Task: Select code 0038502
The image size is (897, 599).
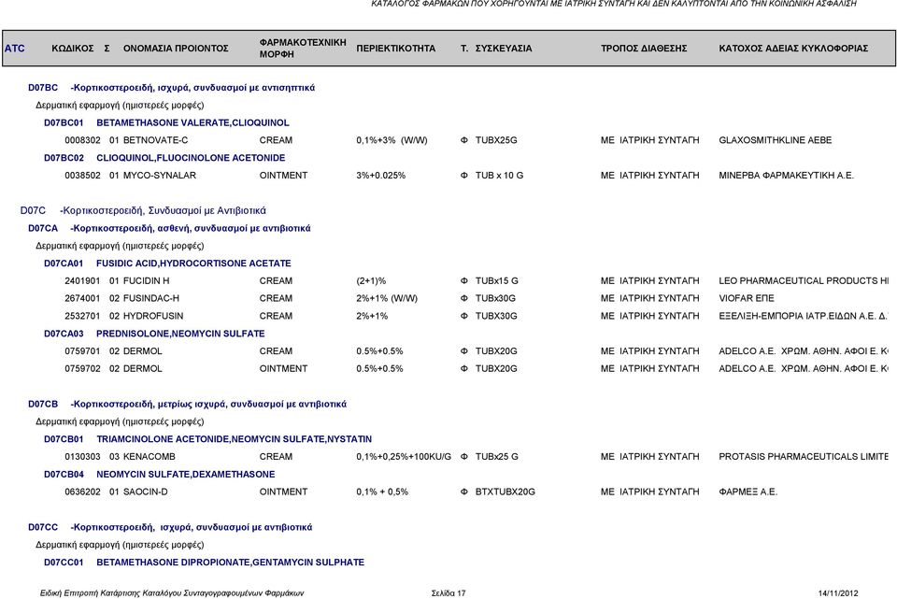Action: (x=82, y=175)
